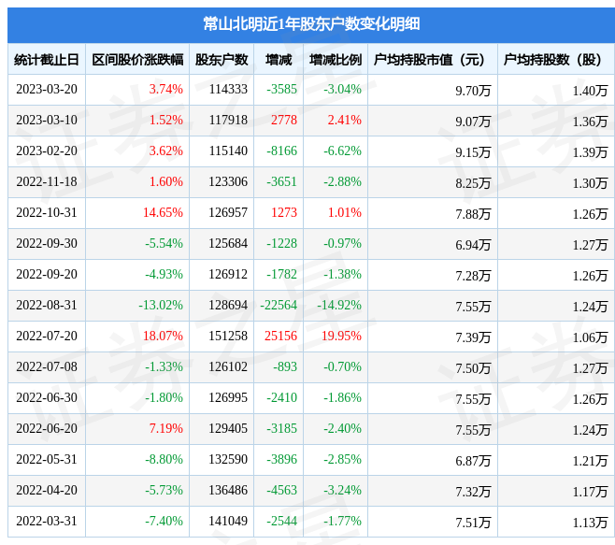The width and height of the screenshot is (615, 545).
Task: Select the 股东户数 column header
Action: pyautogui.click(x=222, y=60)
